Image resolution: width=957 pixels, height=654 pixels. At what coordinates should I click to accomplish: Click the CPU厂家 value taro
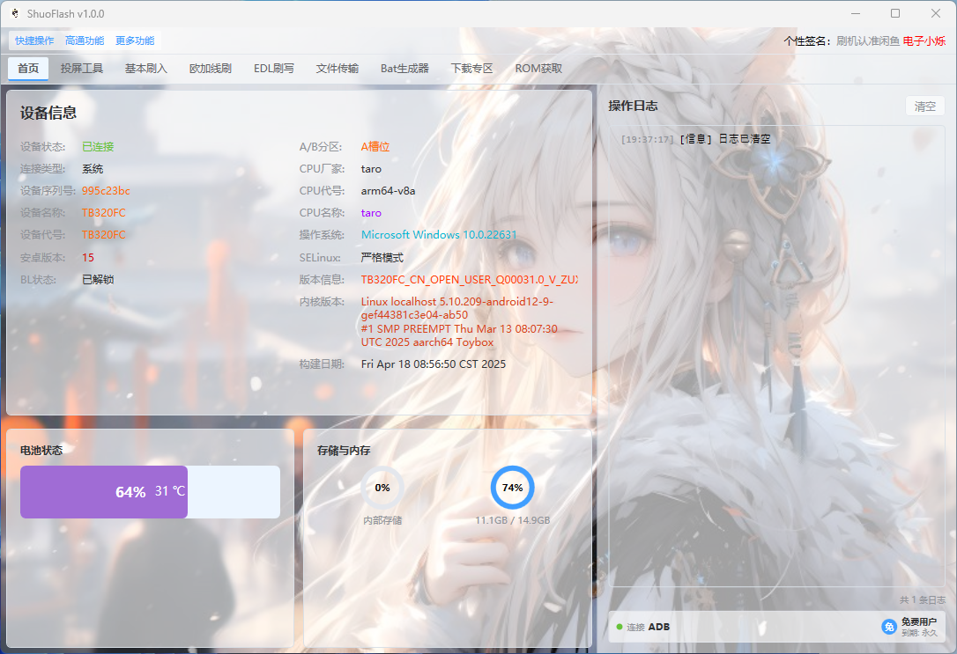point(371,169)
